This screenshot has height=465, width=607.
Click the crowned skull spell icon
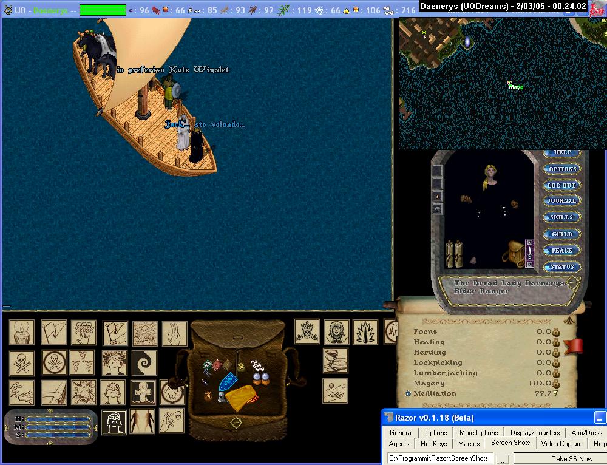pyautogui.click(x=307, y=331)
